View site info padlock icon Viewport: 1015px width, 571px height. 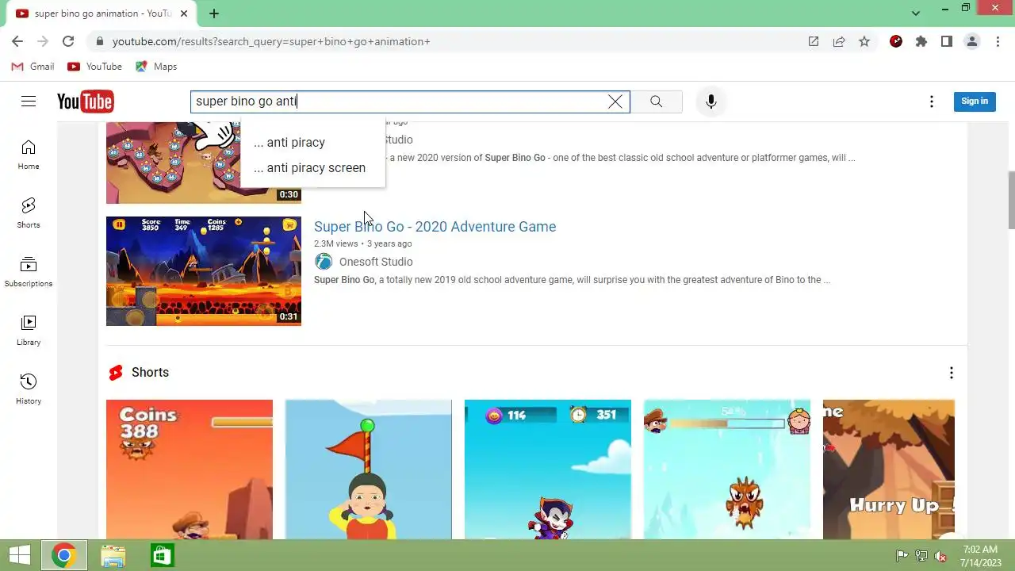pyautogui.click(x=99, y=41)
